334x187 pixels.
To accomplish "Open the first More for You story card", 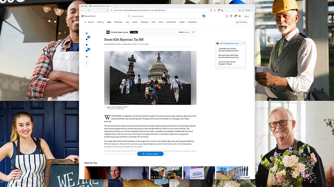I will coord(117,173).
